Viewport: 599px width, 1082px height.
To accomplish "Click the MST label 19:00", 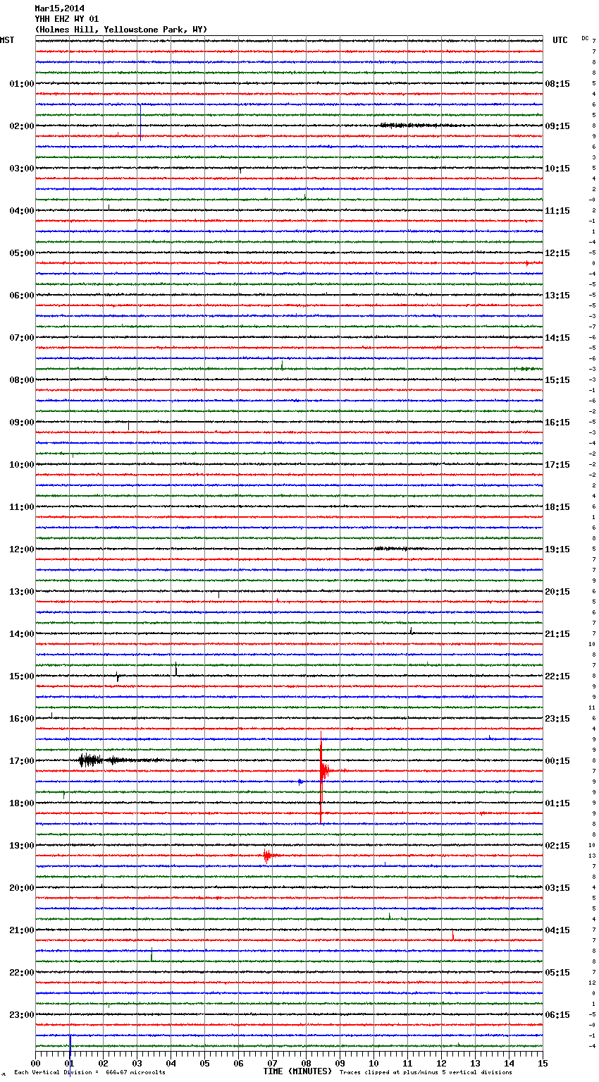I will pos(22,846).
